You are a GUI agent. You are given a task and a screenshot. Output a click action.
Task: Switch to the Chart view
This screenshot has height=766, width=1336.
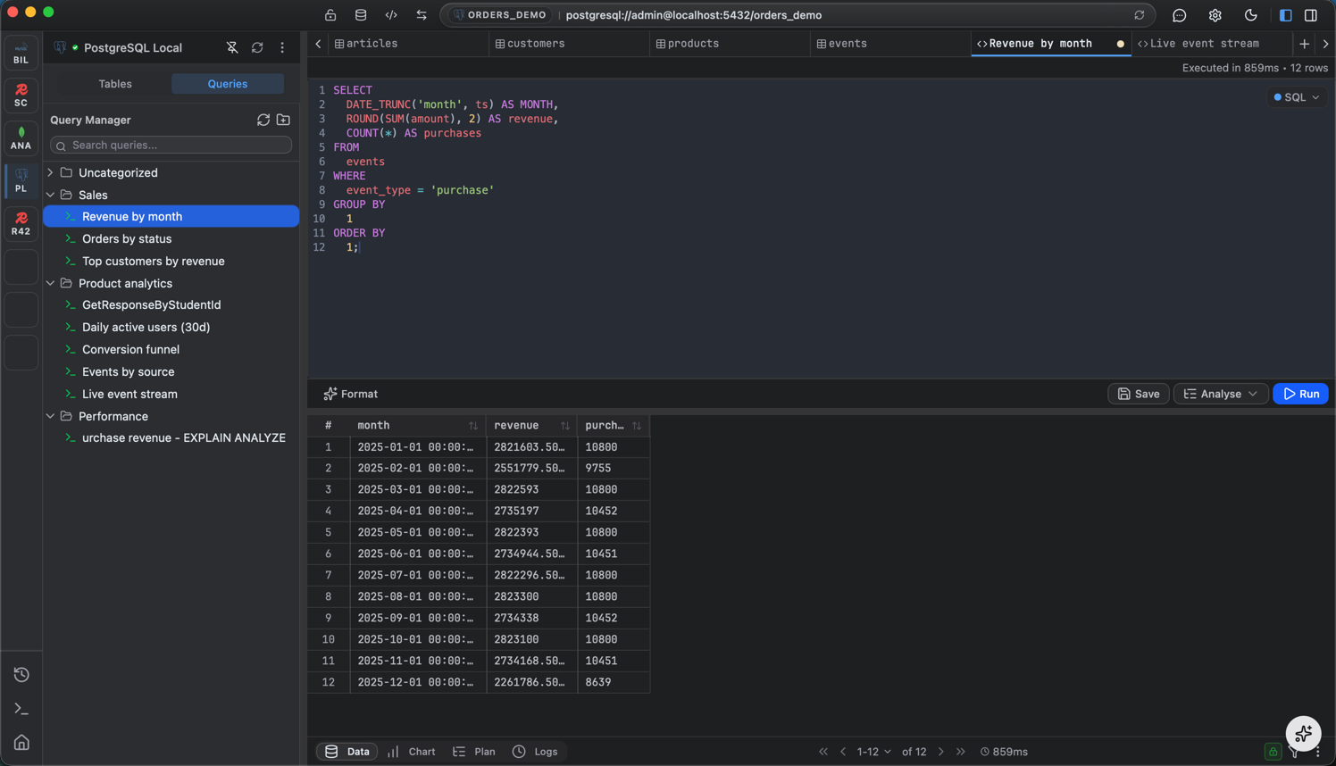coord(412,752)
